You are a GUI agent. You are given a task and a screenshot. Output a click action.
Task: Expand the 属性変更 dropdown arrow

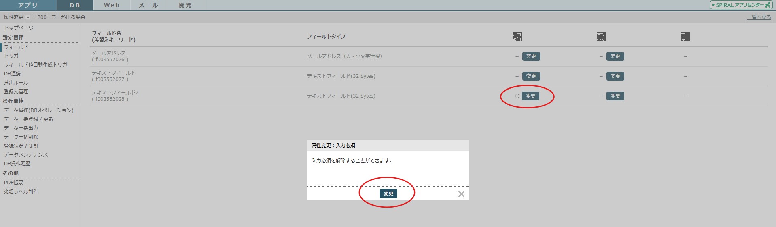click(x=28, y=17)
